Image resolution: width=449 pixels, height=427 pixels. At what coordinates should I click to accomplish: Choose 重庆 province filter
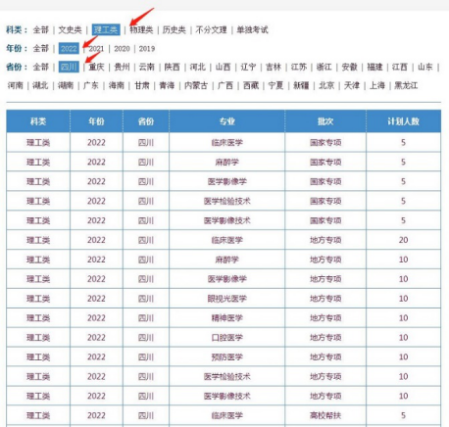click(96, 68)
